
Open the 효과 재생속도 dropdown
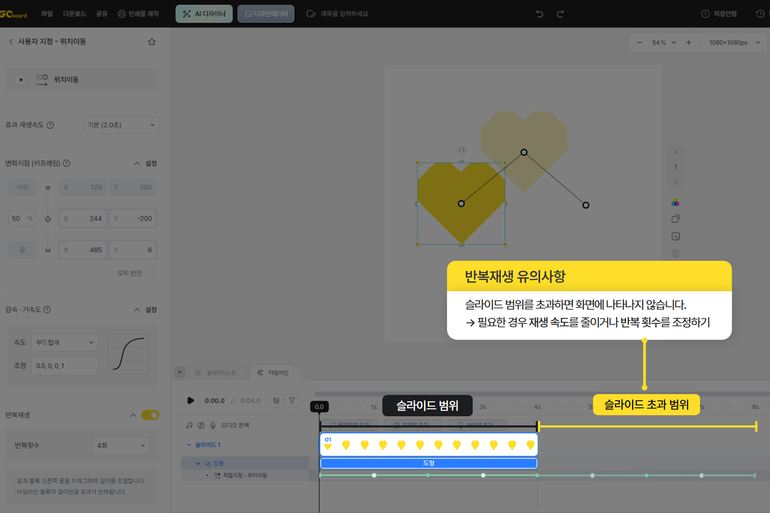click(121, 125)
